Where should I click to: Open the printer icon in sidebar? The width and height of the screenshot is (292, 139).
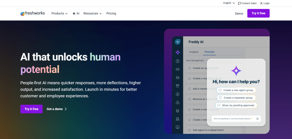(177, 119)
